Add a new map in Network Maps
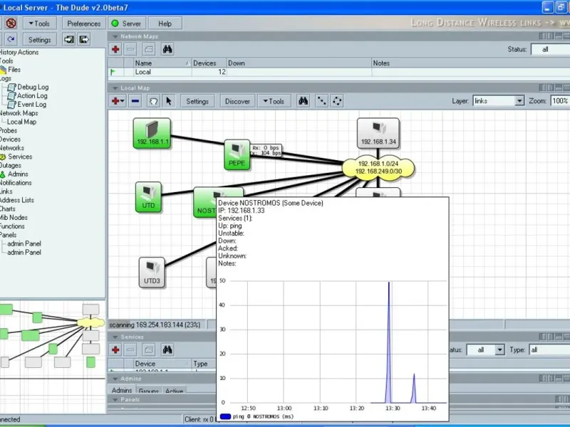The image size is (570, 427). click(x=115, y=49)
